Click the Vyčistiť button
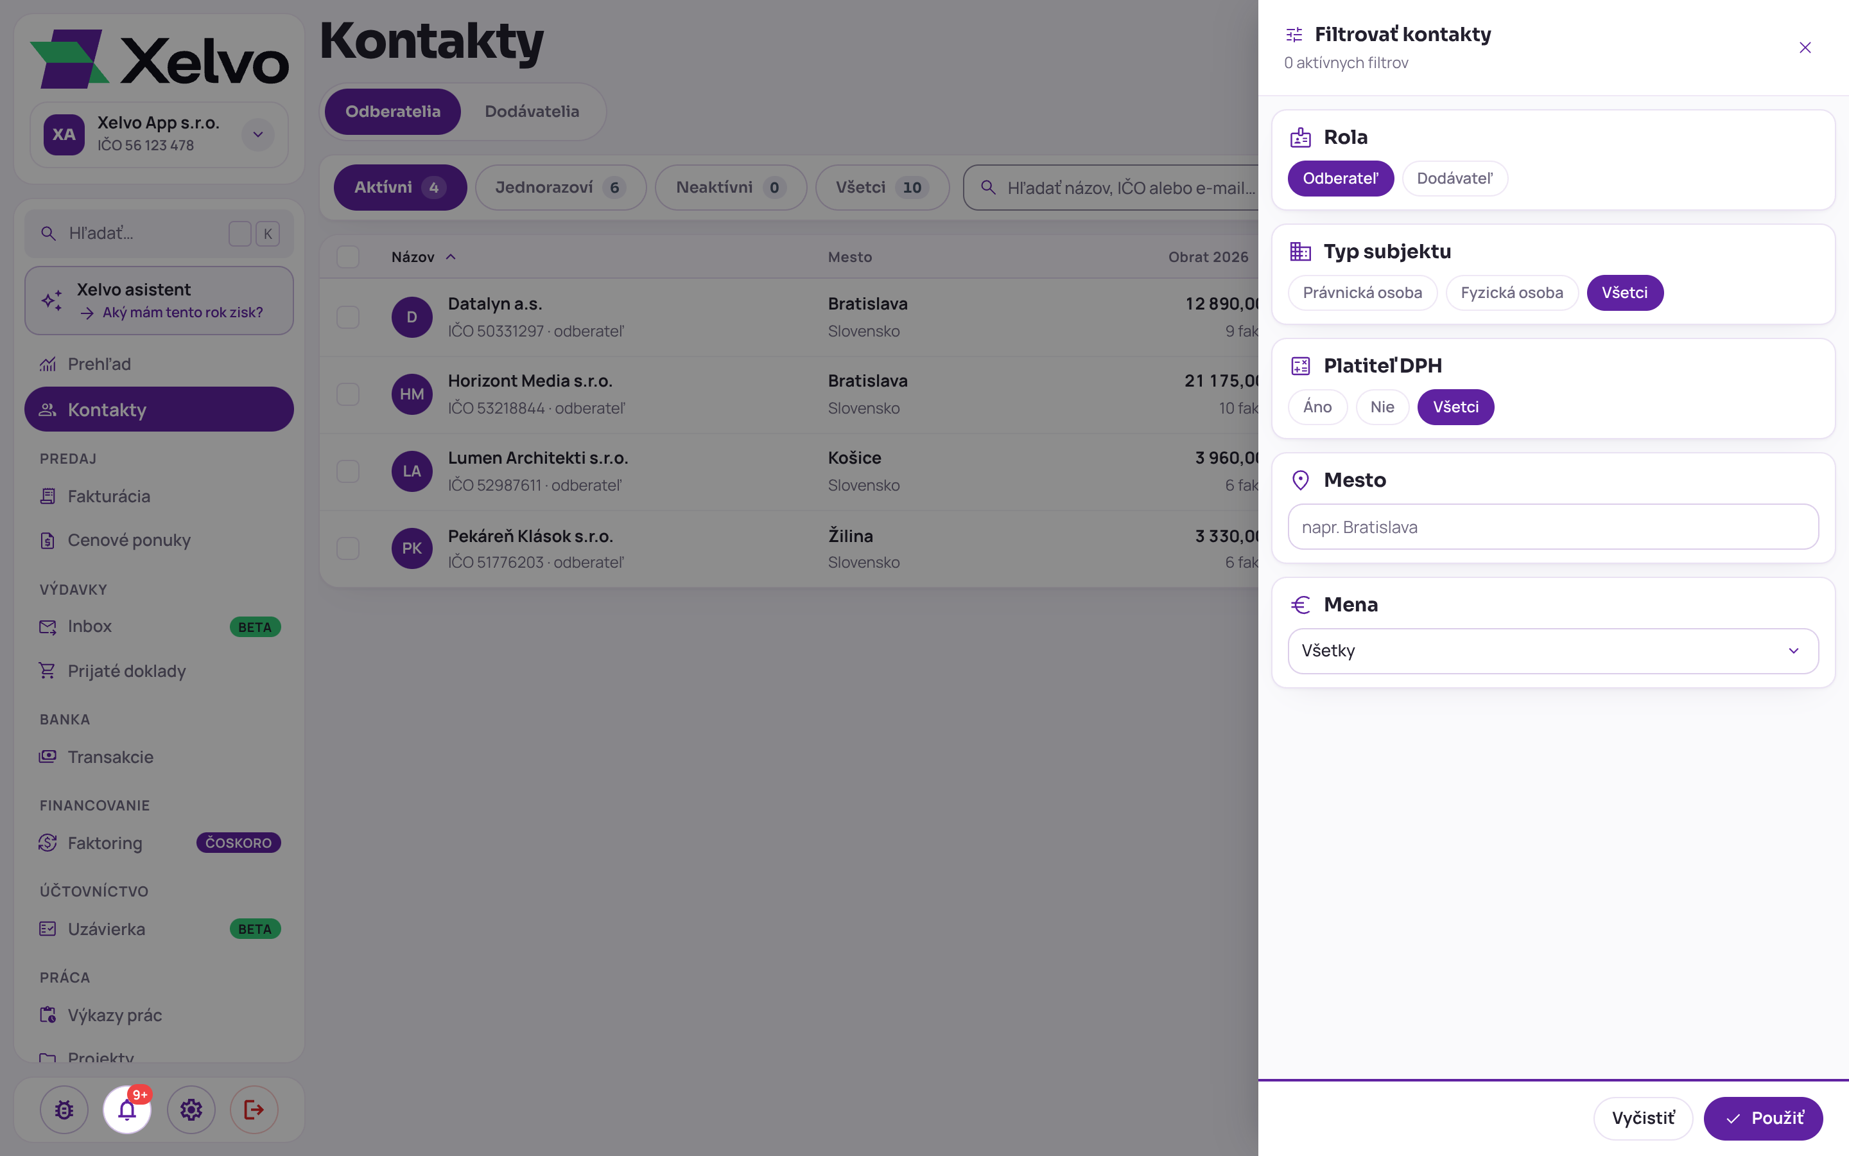1849x1156 pixels. (1643, 1117)
